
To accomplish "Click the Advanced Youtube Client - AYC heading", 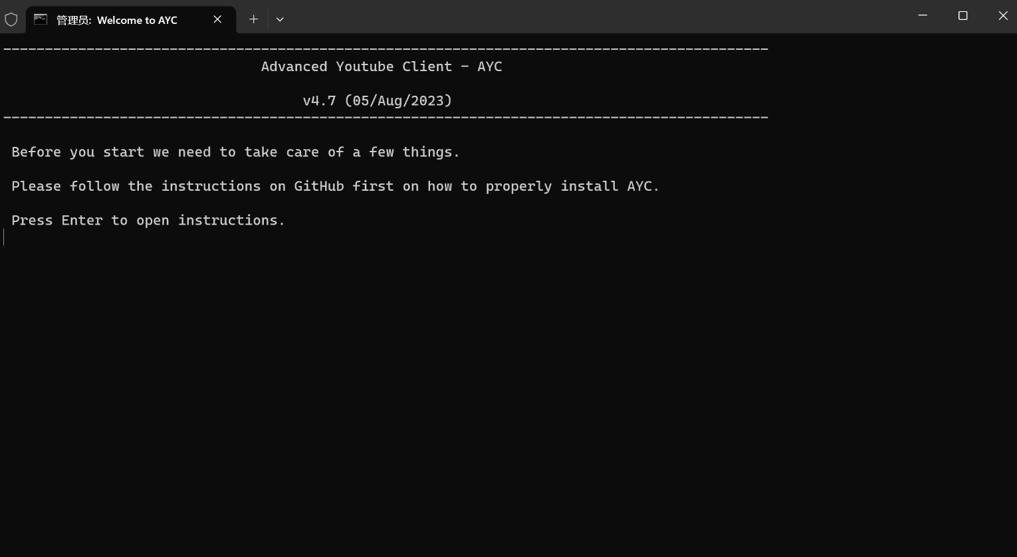I will click(382, 66).
